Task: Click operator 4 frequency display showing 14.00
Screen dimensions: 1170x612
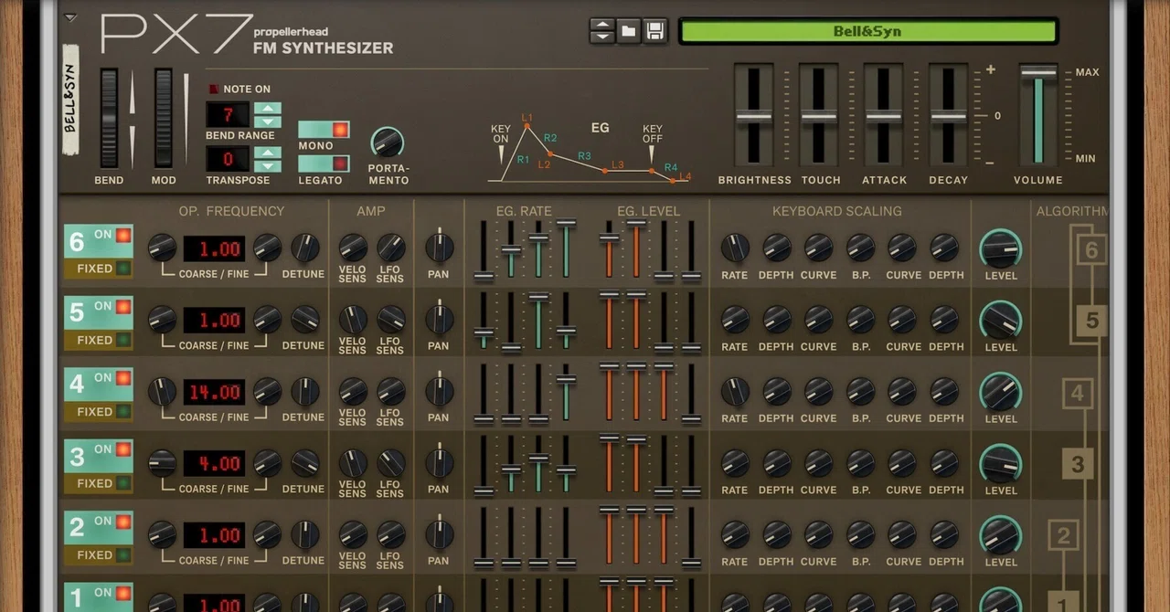Action: [x=214, y=392]
